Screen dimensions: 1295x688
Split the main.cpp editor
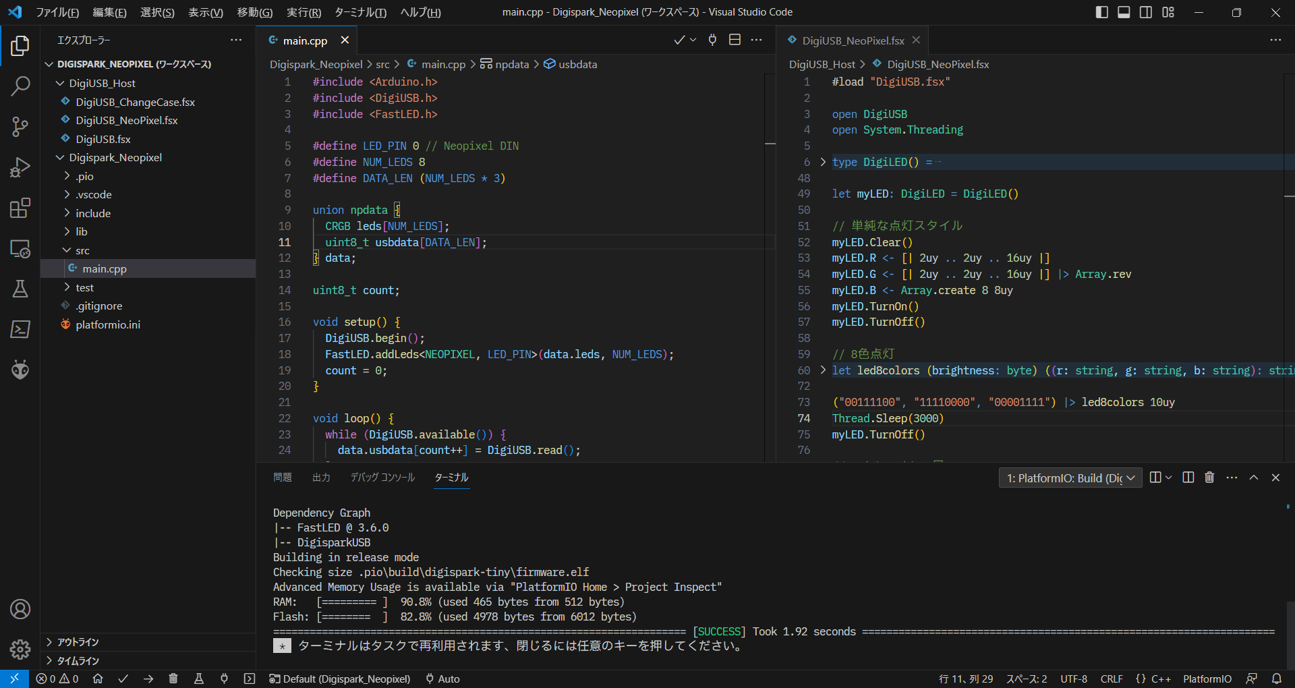735,40
